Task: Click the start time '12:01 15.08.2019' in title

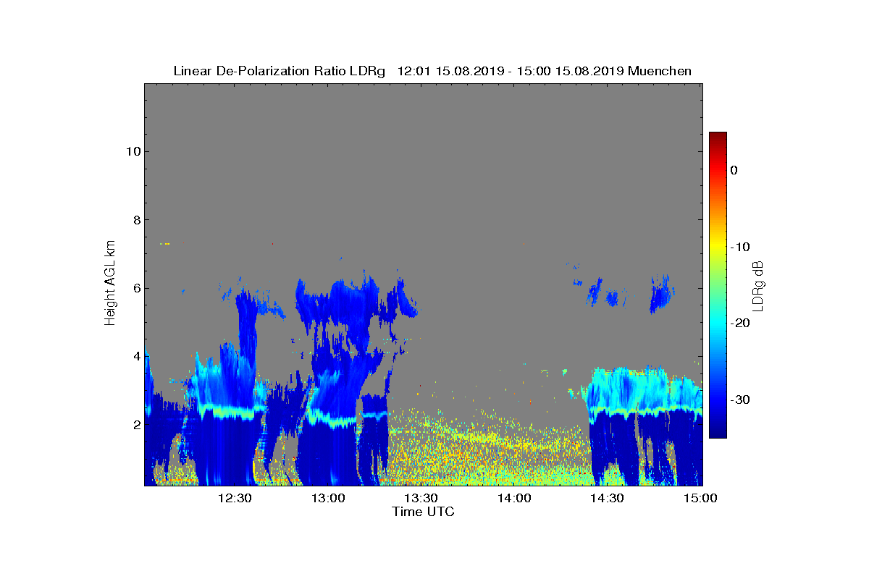Action: tap(449, 71)
